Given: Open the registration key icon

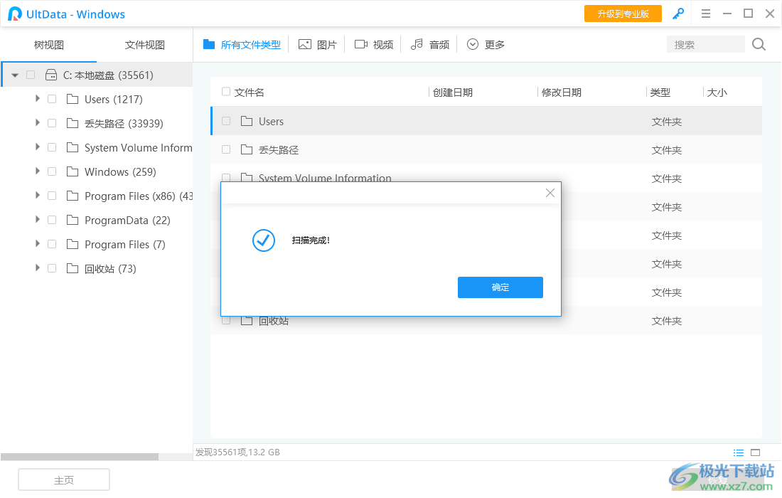Looking at the screenshot, I should [x=678, y=14].
